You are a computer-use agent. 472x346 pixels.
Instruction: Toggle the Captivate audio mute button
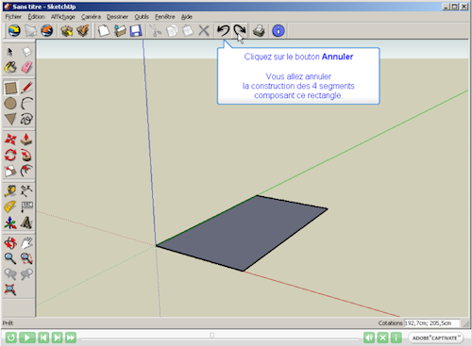pos(369,338)
